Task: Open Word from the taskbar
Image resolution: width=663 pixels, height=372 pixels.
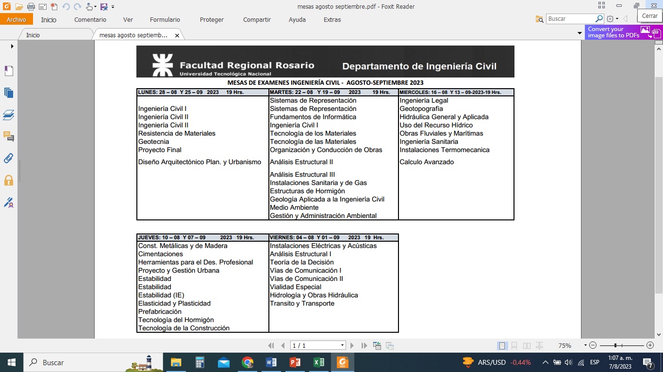Action: coord(271,362)
